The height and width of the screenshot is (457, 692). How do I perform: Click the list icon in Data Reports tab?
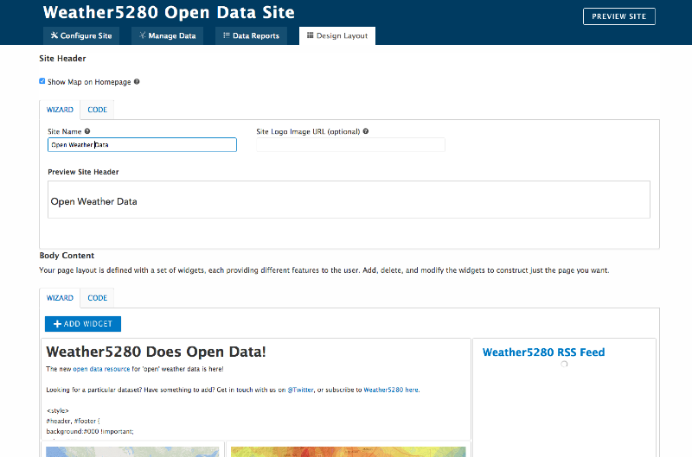(x=227, y=35)
